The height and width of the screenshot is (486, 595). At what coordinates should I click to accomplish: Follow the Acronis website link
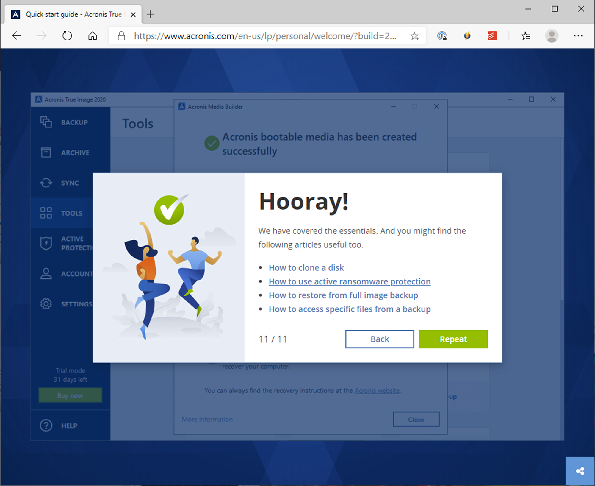377,390
